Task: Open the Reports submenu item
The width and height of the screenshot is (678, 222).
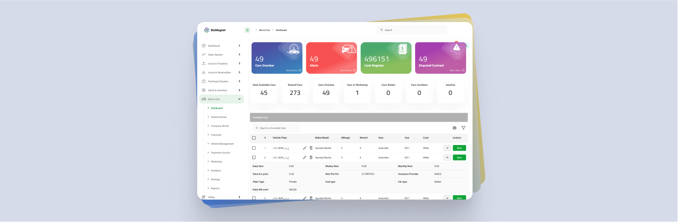Action: [215, 188]
